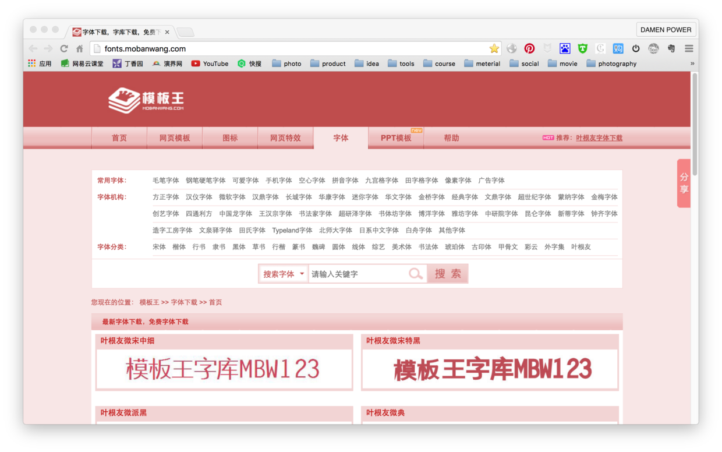
Task: Open the PPT模板 nav tab
Action: [x=396, y=138]
